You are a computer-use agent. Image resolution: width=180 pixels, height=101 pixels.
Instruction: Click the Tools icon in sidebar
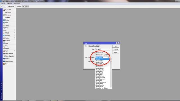(x=4, y=51)
